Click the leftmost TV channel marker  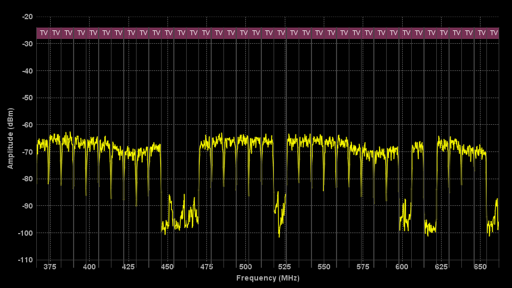[x=43, y=33]
